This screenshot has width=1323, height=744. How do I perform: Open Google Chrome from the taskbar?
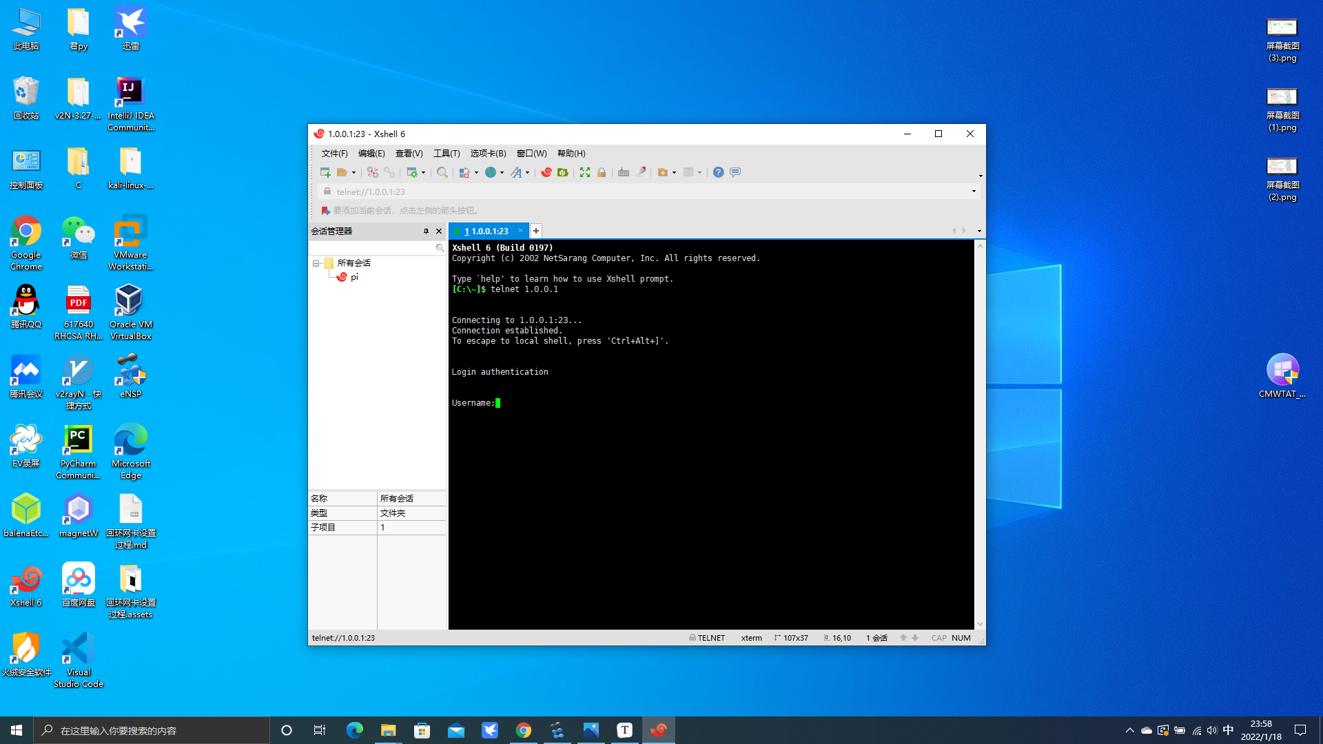tap(524, 730)
